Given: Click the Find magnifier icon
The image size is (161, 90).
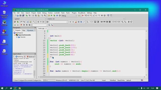Looking at the screenshot, I should [42, 15].
